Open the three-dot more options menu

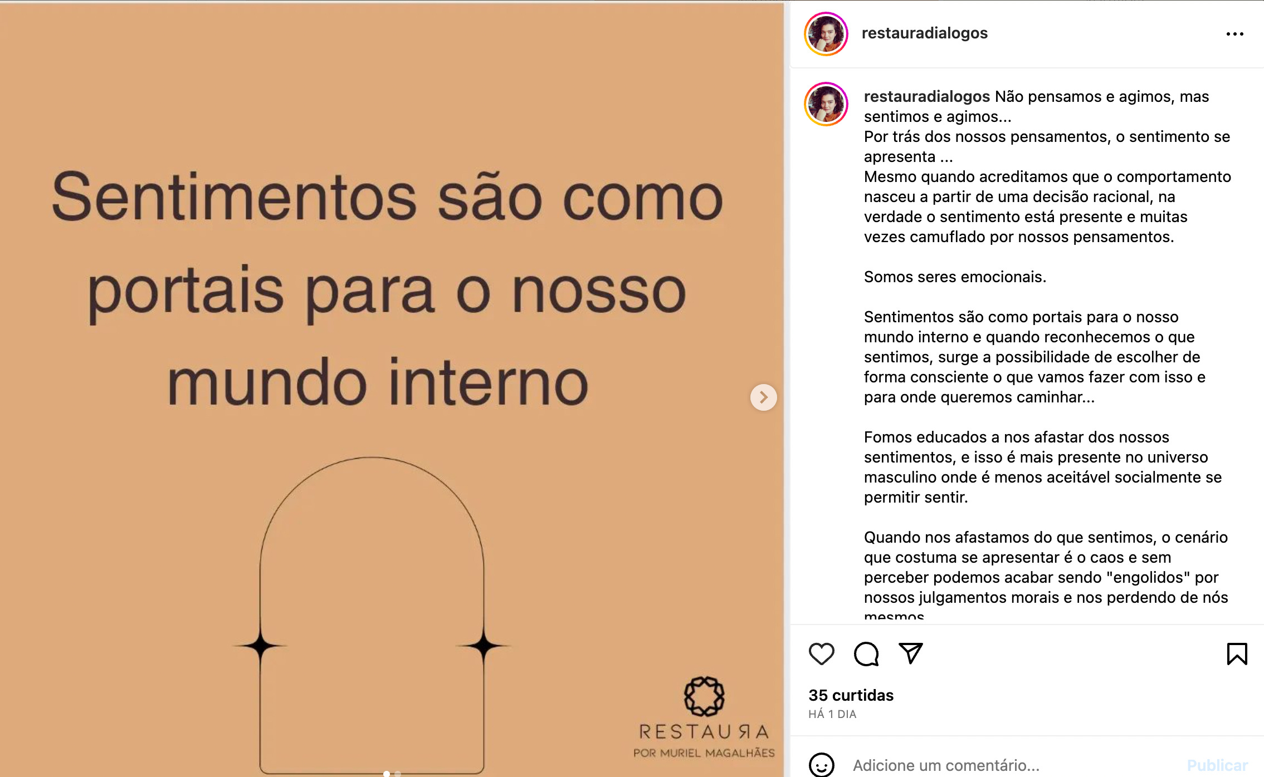coord(1234,34)
